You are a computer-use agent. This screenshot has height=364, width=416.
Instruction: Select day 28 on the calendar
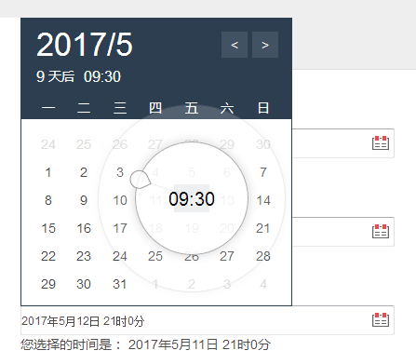[x=263, y=256]
